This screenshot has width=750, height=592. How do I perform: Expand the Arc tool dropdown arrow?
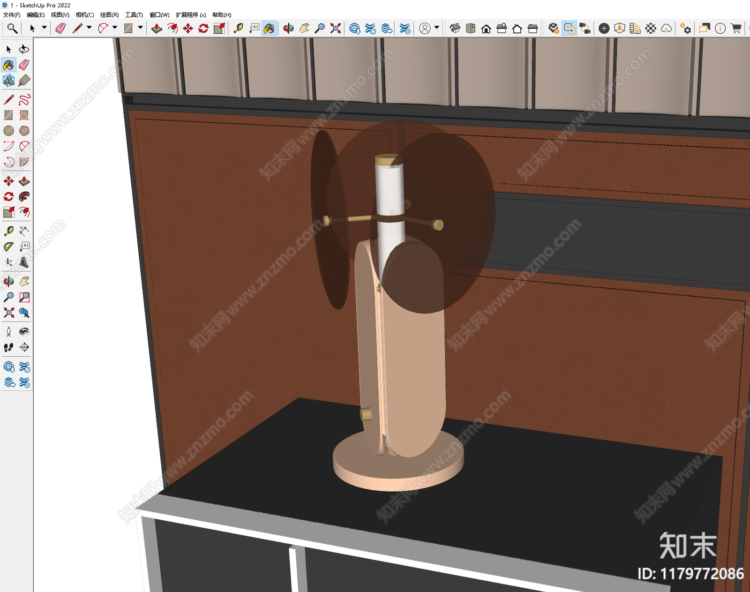(115, 28)
